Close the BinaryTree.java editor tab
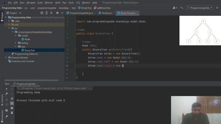221x124 pixels. click(x=137, y=13)
